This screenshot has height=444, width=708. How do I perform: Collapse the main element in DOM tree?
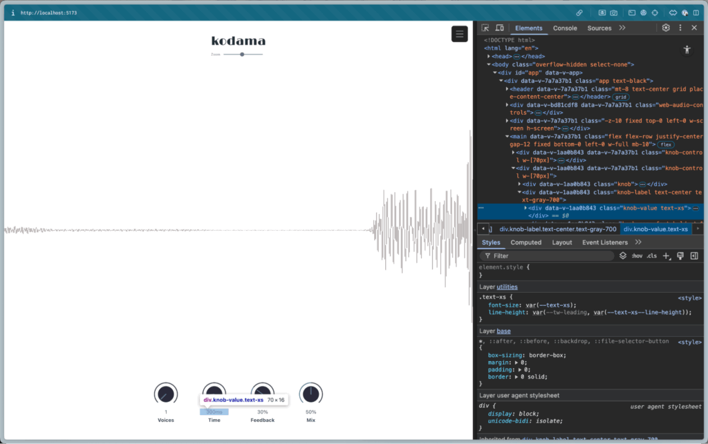pos(507,137)
